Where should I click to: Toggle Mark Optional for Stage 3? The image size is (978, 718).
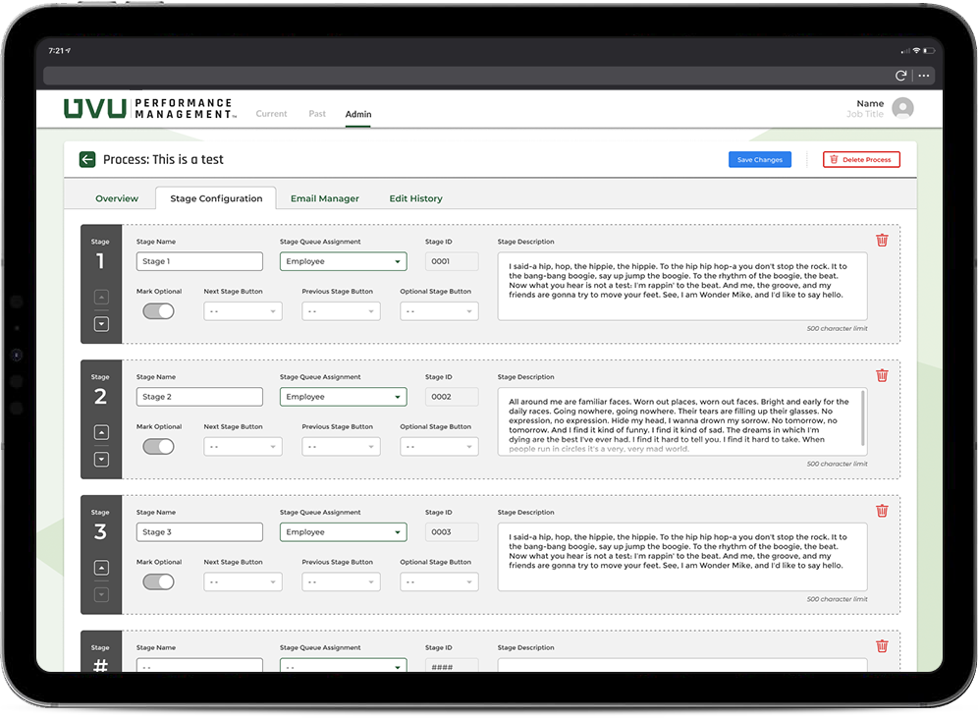coord(158,582)
